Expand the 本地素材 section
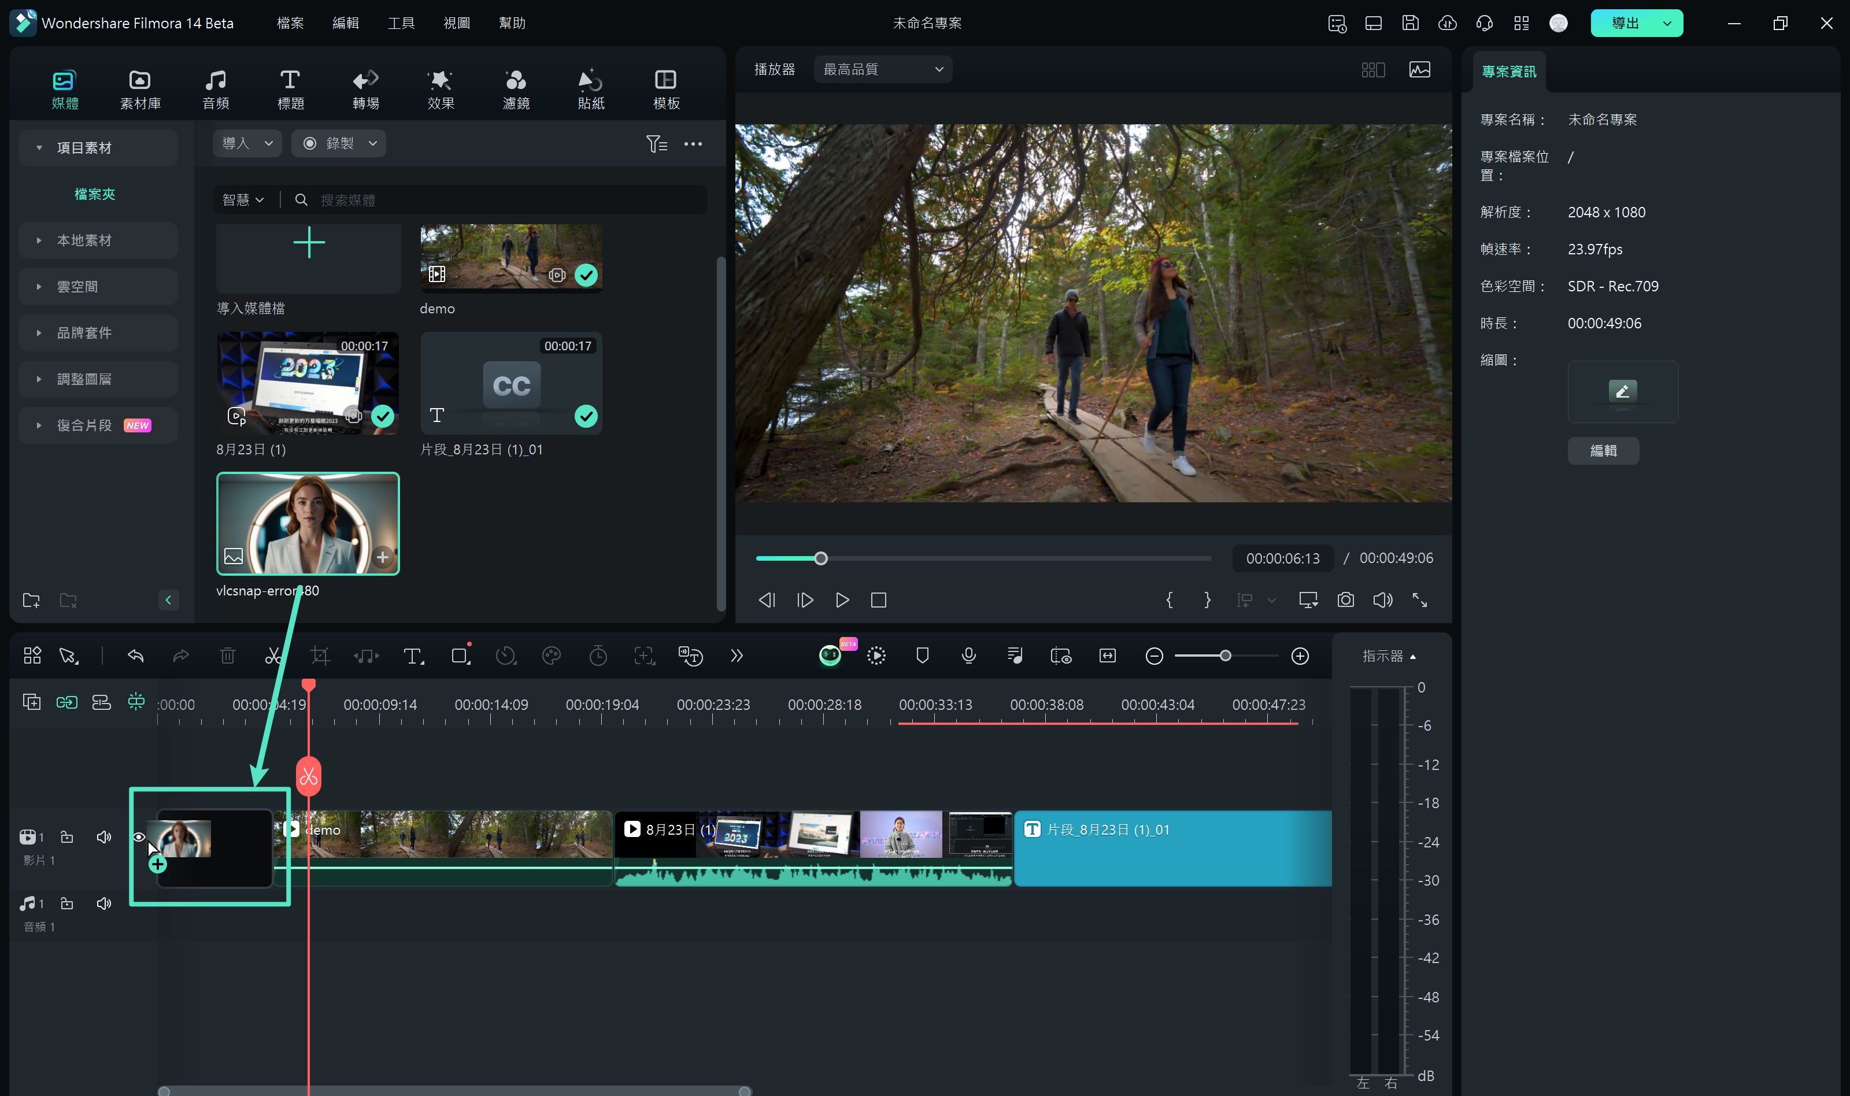 [x=39, y=240]
